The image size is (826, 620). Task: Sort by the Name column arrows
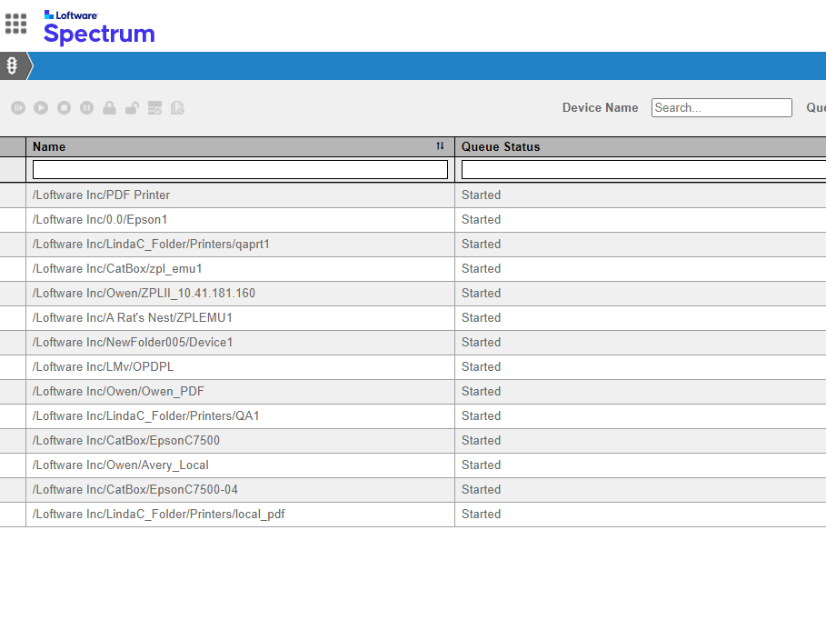point(440,146)
